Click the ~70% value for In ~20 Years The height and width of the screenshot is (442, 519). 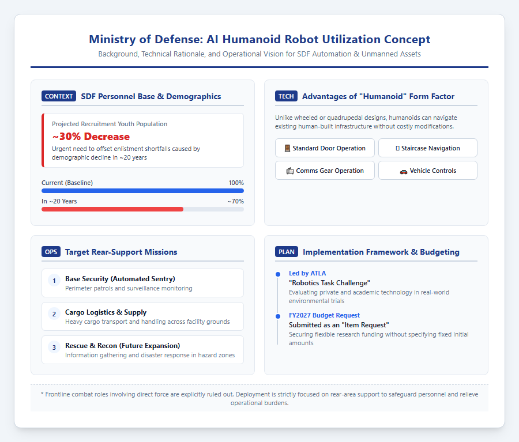(x=236, y=202)
